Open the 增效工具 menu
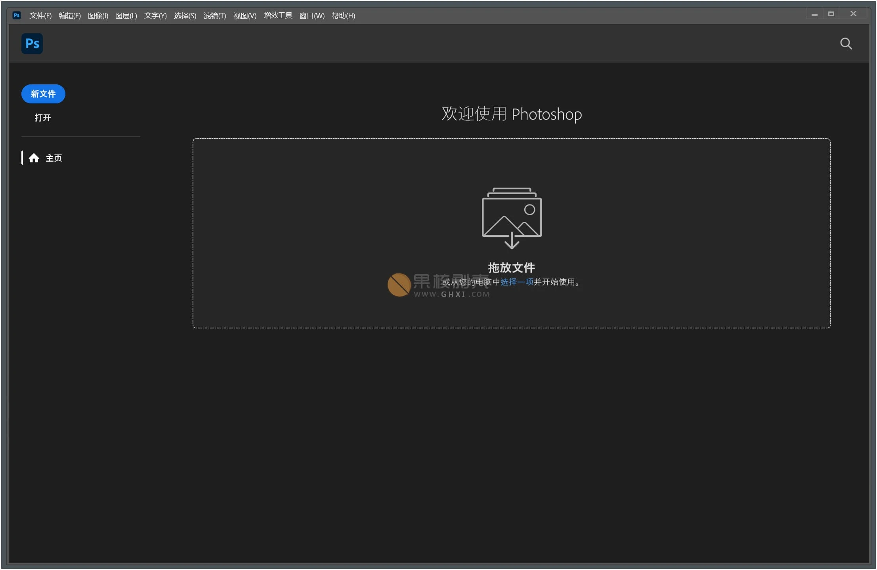877x570 pixels. (278, 16)
